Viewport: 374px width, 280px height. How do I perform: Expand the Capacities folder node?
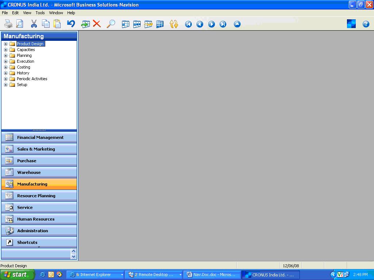click(x=6, y=50)
